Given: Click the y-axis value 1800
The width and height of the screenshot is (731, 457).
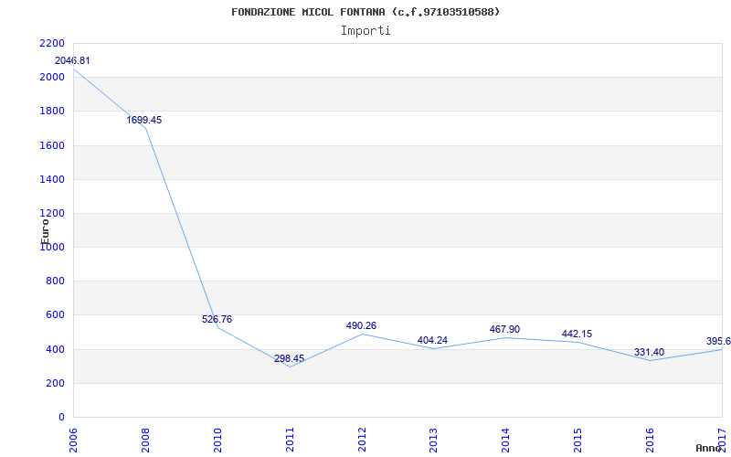Looking at the screenshot, I should coord(52,111).
